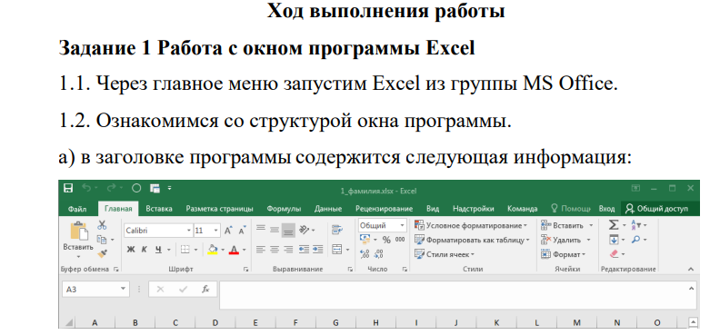Open the fill color dropdown arrow
This screenshot has width=720, height=335.
[x=223, y=251]
